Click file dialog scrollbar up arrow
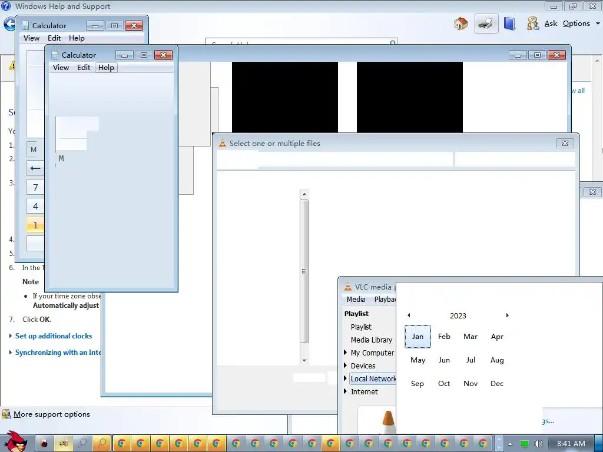 click(304, 194)
